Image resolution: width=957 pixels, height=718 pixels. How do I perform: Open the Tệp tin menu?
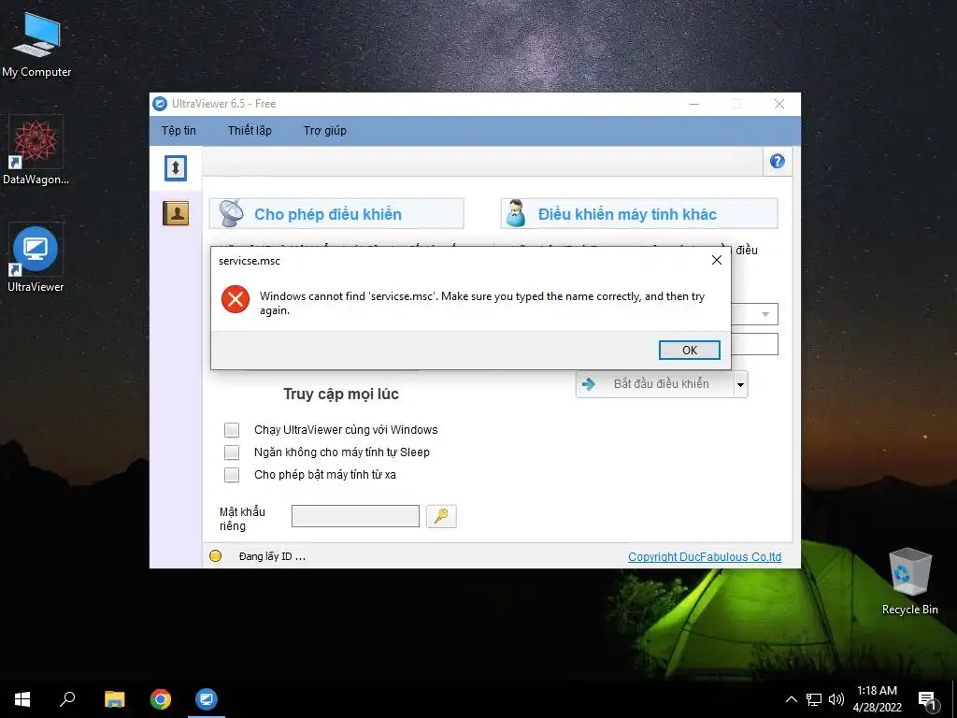[179, 130]
